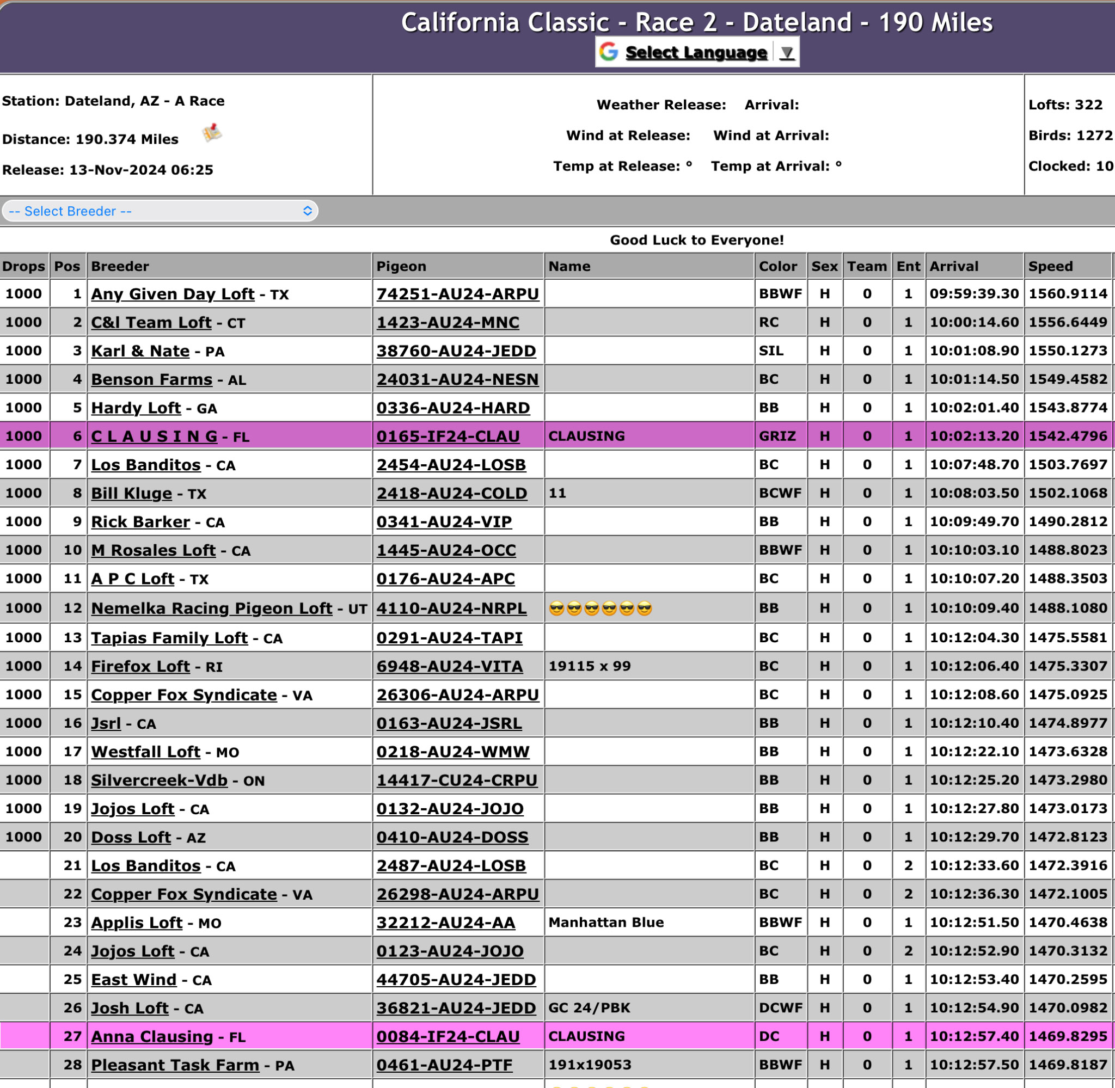Screen dimensions: 1115x1088
Task: Open pigeon 74251-AU24-ARPU details
Action: pos(457,294)
